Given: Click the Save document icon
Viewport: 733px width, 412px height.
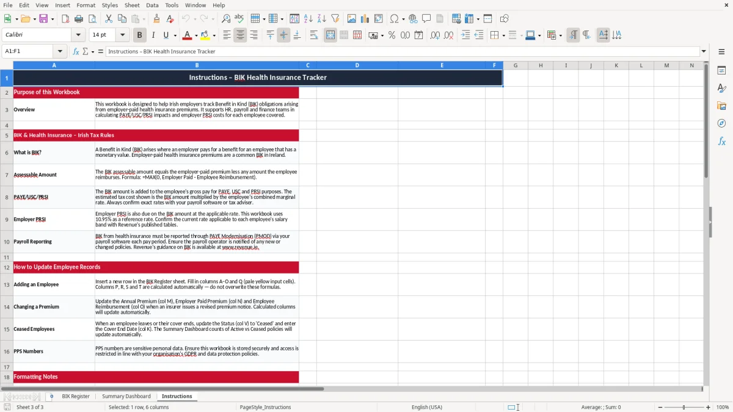Looking at the screenshot, I should pyautogui.click(x=43, y=19).
